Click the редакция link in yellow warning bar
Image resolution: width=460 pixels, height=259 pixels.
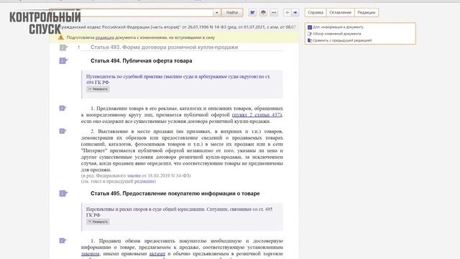(x=104, y=37)
